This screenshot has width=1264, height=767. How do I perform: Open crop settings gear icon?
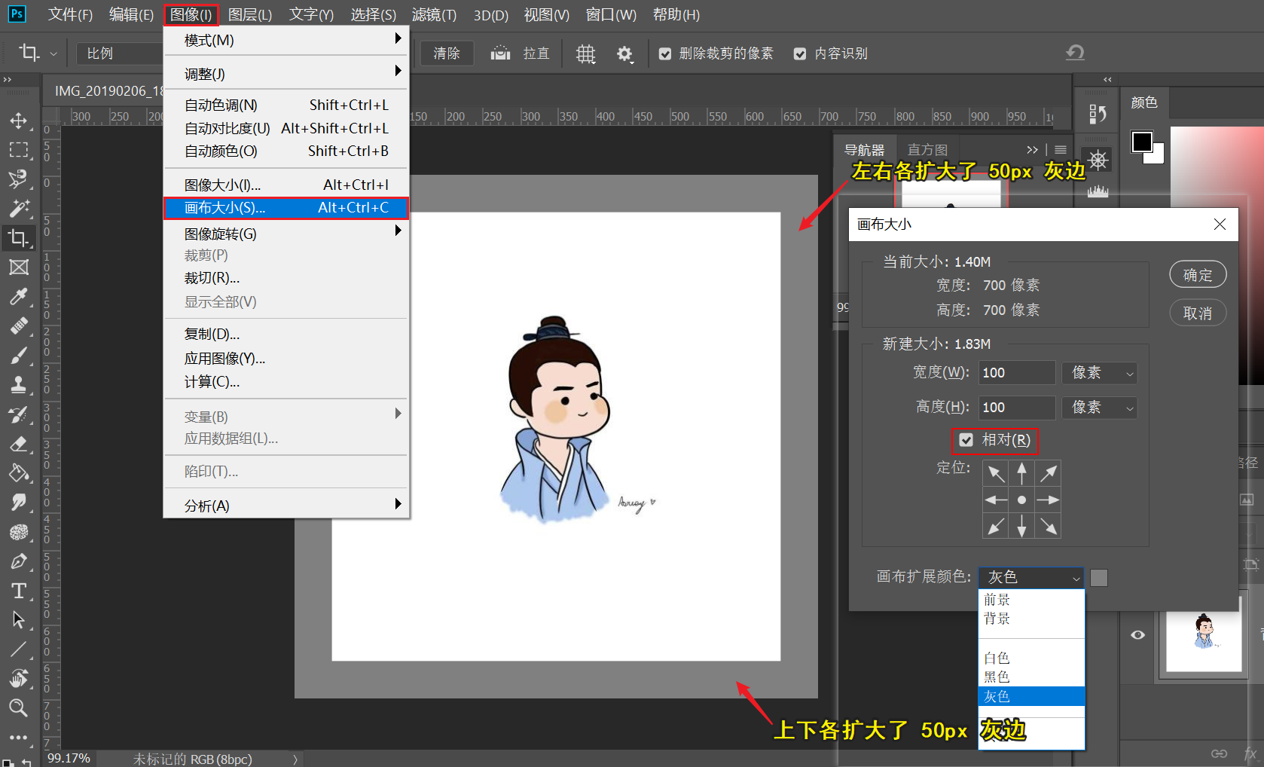pyautogui.click(x=624, y=53)
